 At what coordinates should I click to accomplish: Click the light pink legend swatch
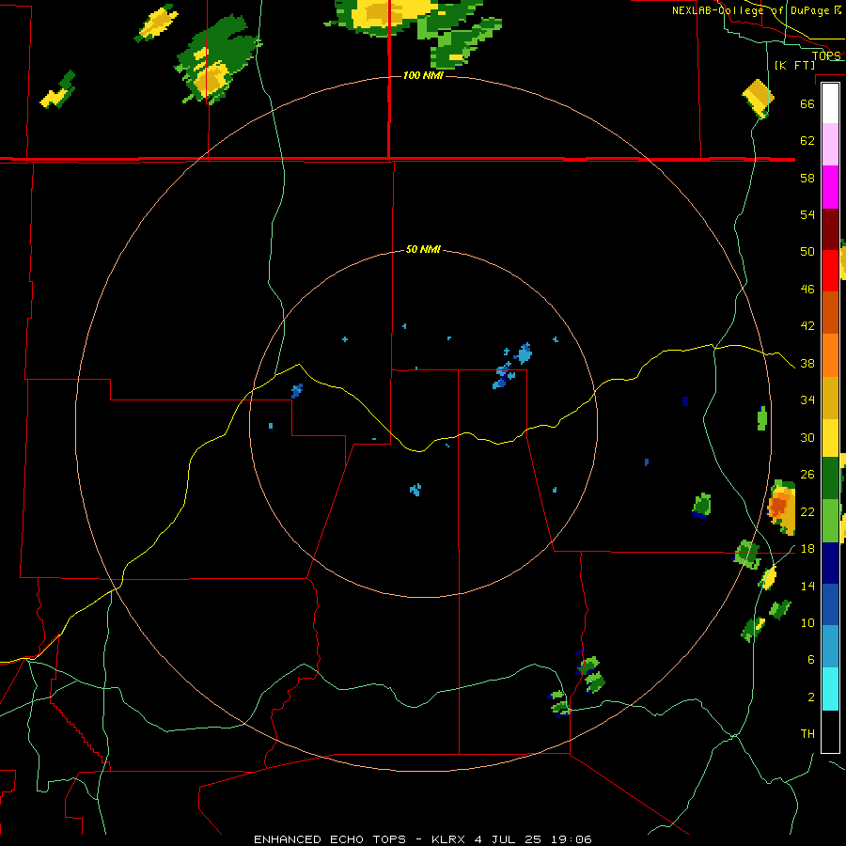coord(830,145)
